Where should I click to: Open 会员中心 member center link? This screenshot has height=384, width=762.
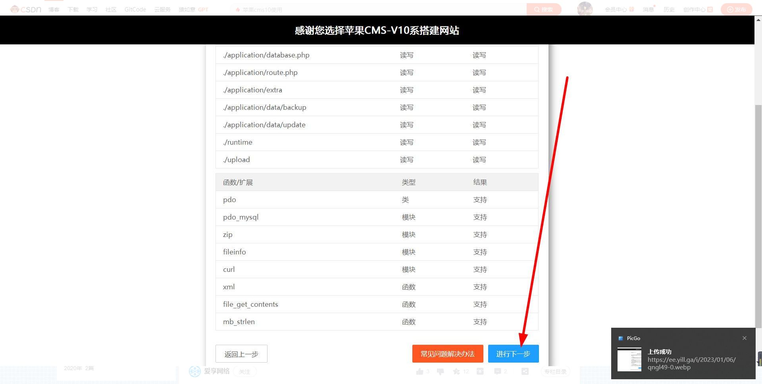(x=619, y=10)
